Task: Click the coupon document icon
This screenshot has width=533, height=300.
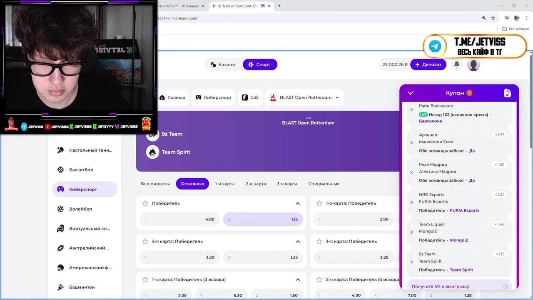Action: [x=507, y=93]
